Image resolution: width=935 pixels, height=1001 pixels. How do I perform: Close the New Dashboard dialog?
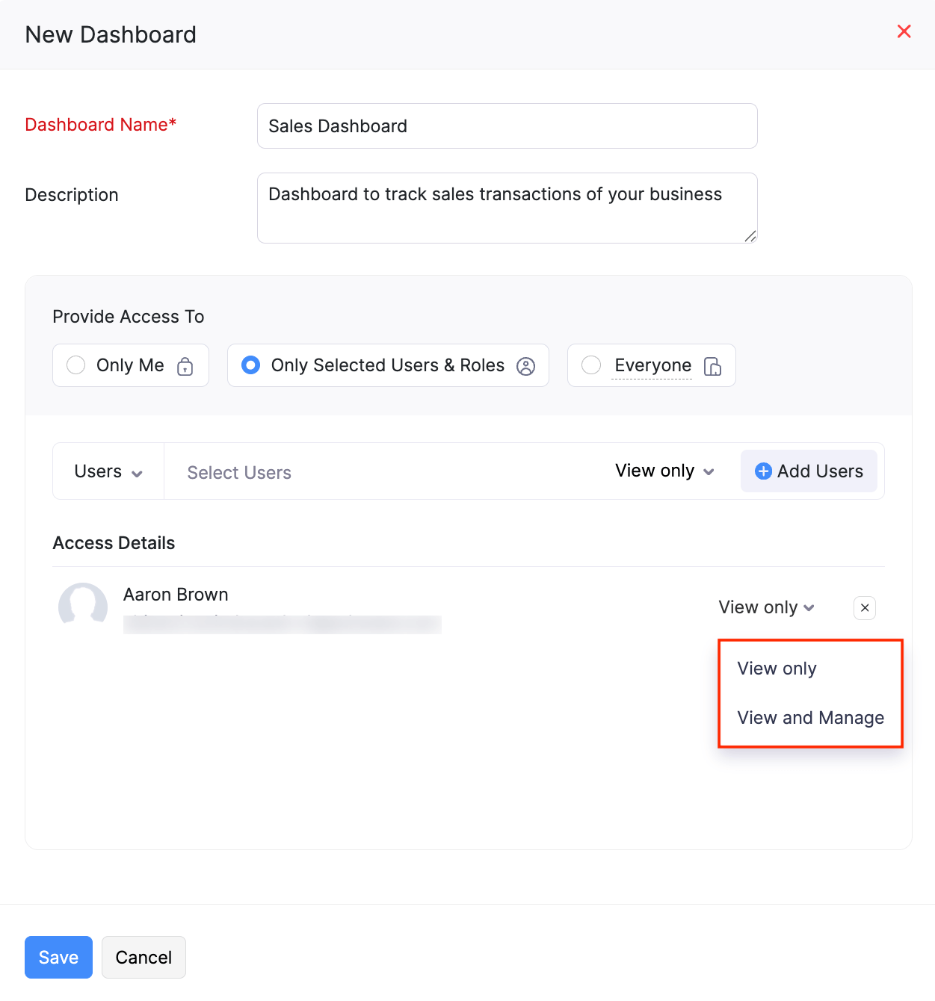[x=904, y=31]
